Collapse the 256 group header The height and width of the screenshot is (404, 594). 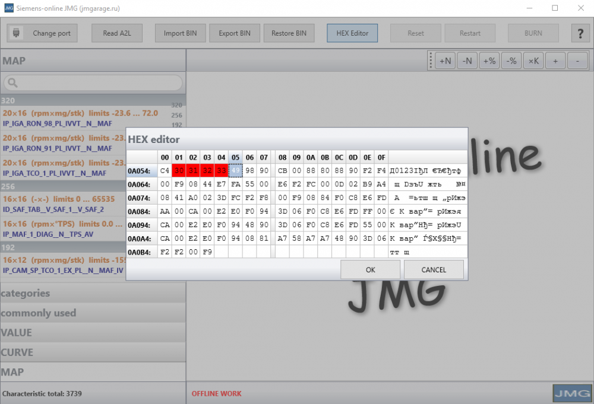click(63, 186)
